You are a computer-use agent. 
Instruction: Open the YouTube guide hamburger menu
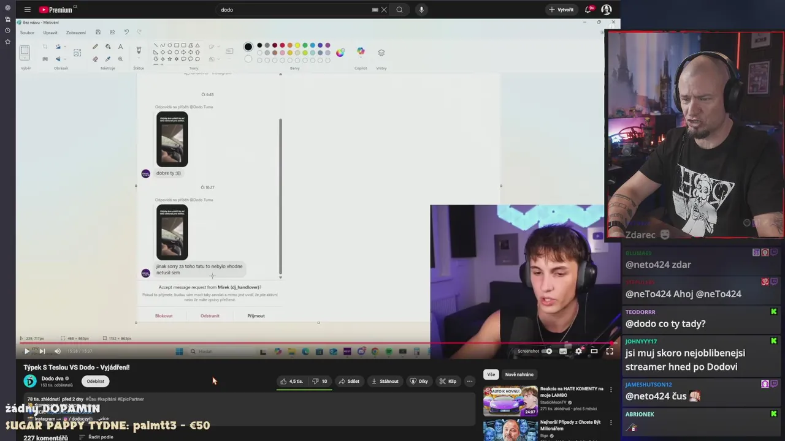pos(27,10)
